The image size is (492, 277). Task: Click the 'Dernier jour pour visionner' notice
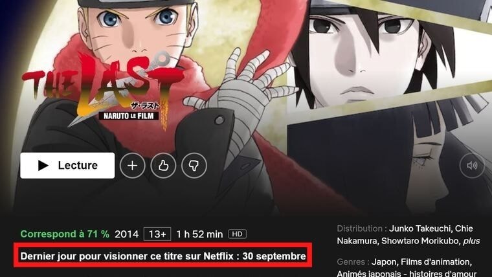click(163, 256)
